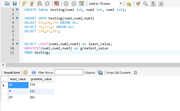This screenshot has height=111, width=180.
Task: Open find panel magnifier icon
Action: (x=145, y=4)
